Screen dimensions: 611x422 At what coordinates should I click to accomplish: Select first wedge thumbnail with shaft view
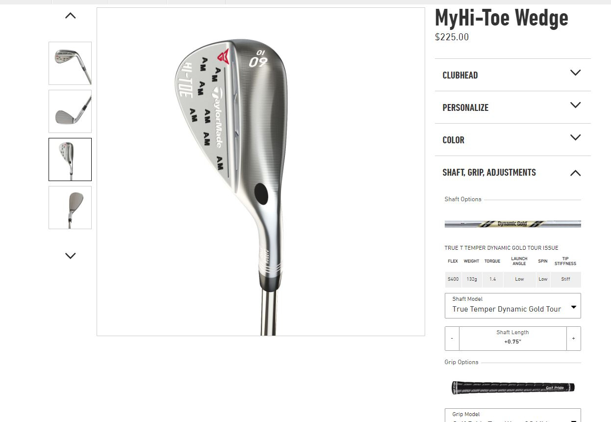click(70, 63)
